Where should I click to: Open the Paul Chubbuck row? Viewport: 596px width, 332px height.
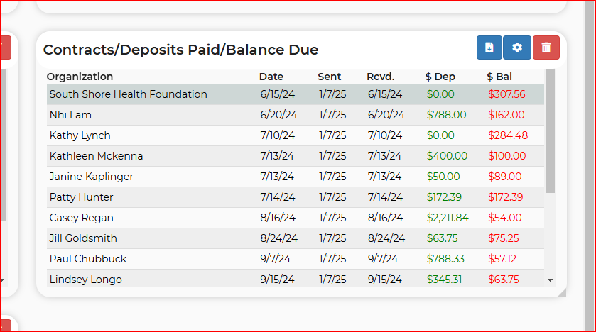[296, 259]
